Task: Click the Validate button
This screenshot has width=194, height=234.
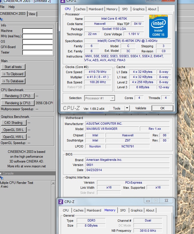Action: tap(141, 108)
